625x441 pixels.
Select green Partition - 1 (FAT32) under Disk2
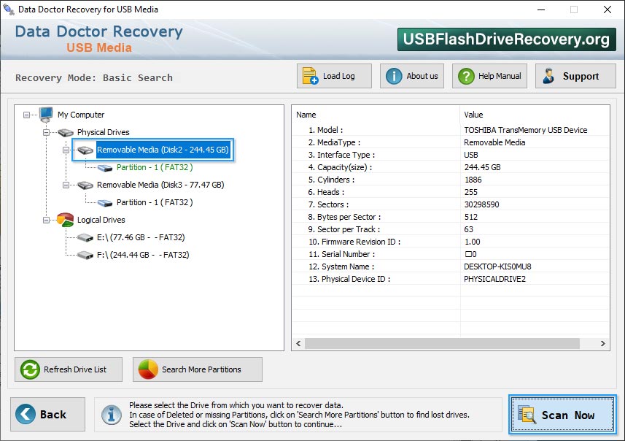[155, 168]
